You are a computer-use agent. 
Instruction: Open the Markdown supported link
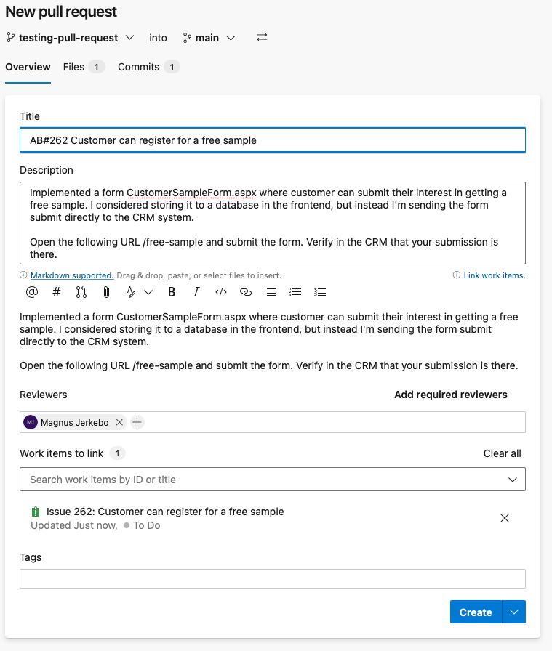pos(72,275)
